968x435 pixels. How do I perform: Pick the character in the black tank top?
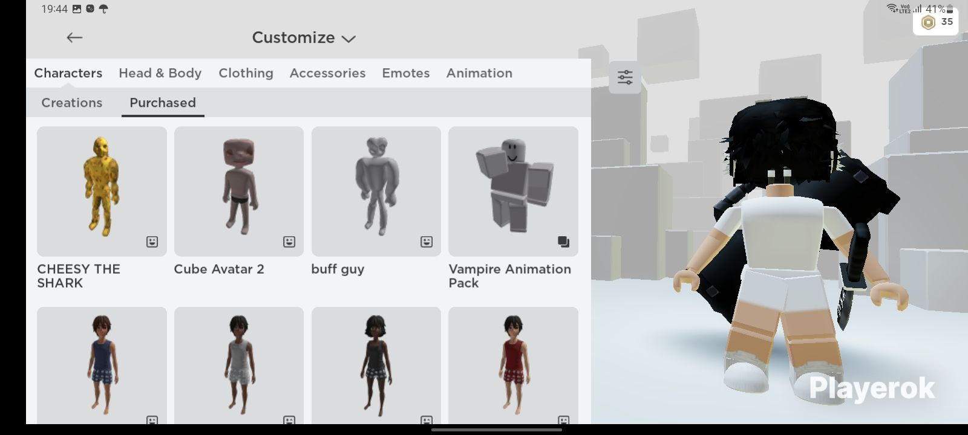[x=376, y=366]
